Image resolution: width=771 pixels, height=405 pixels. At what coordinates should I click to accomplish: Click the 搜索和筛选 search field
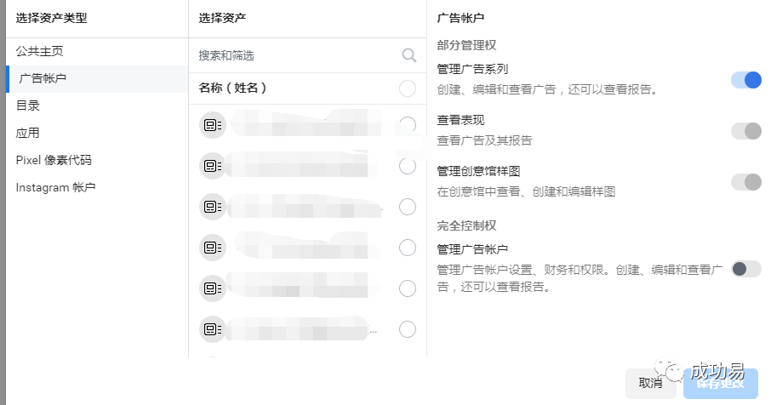tap(307, 55)
